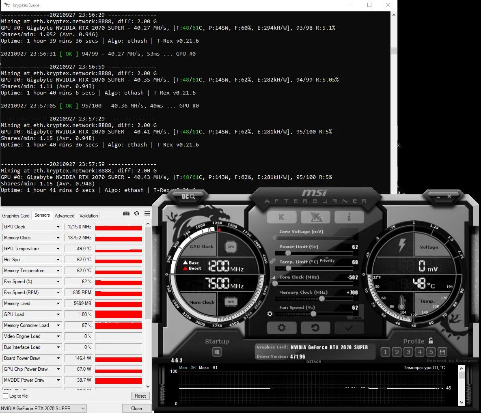Toggle the fan speed Auto button
This screenshot has height=413, width=481.
[357, 318]
